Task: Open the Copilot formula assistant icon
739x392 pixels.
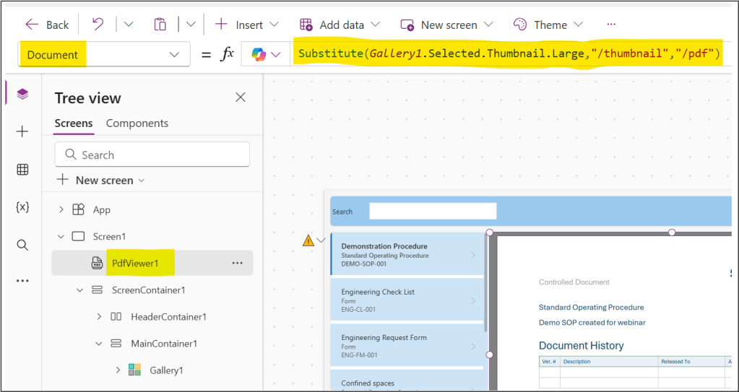Action: tap(259, 55)
